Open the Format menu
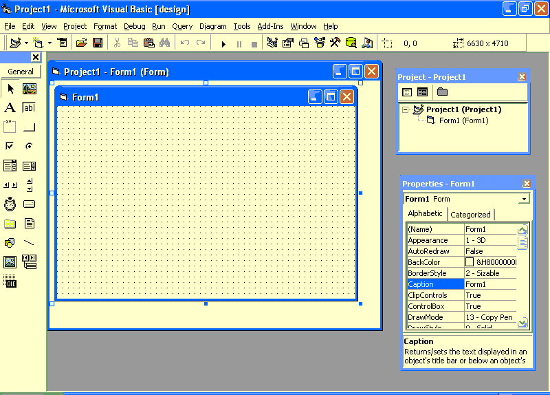Screen dimensions: 550x395 (105, 26)
